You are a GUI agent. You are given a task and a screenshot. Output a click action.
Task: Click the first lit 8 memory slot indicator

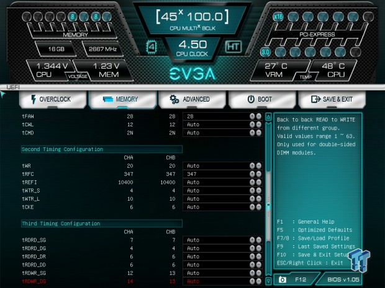click(73, 17)
